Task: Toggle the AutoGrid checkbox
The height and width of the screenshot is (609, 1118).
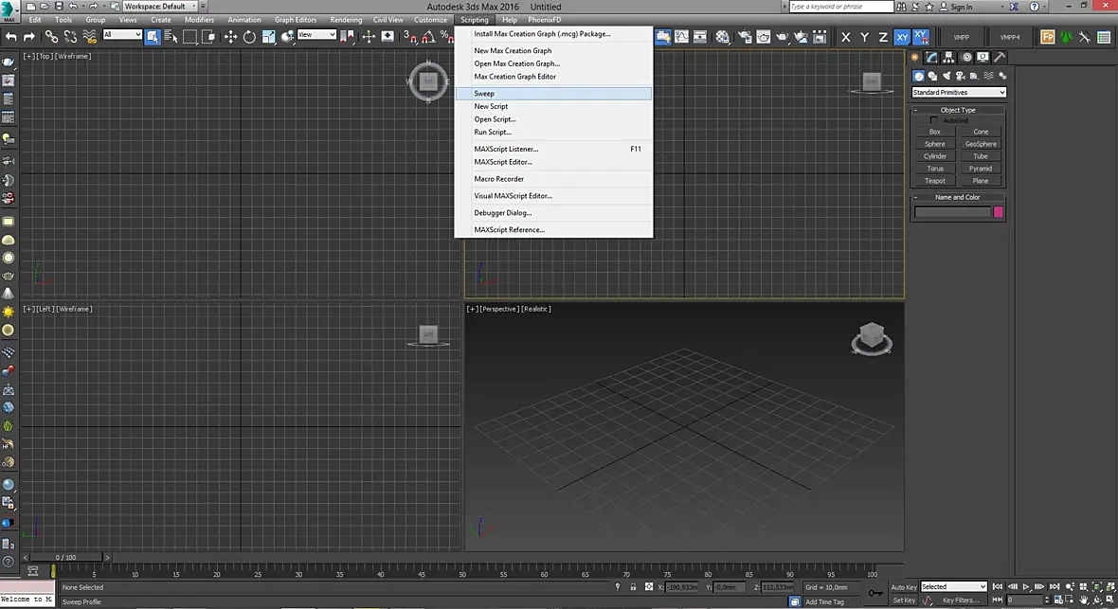Action: [934, 120]
